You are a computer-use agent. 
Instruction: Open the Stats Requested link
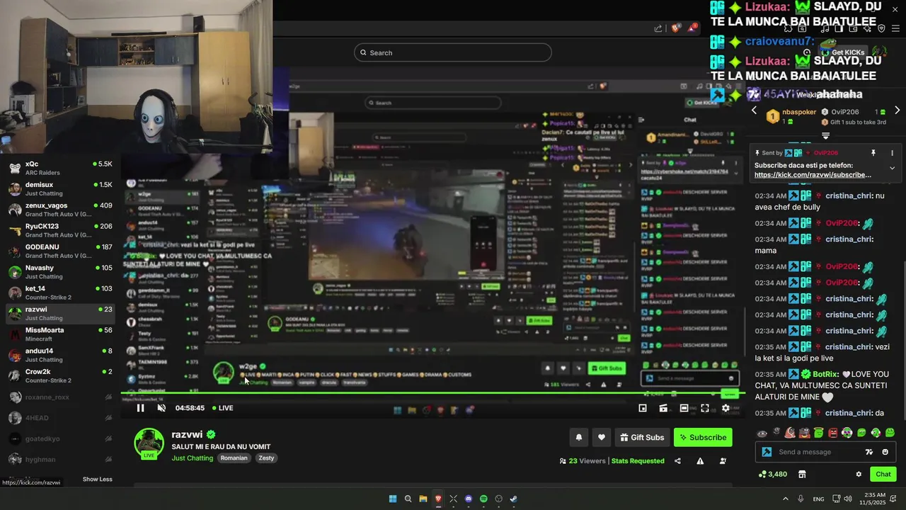point(638,461)
